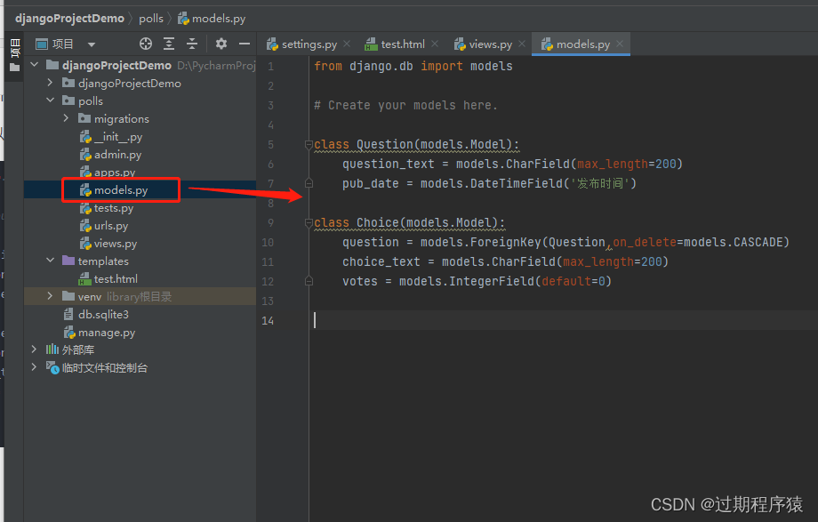Select manage.py file in tree
Image resolution: width=818 pixels, height=522 pixels.
107,332
